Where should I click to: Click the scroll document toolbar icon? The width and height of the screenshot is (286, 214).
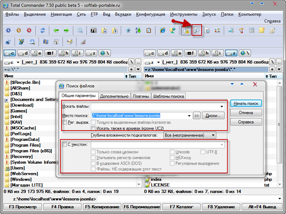pos(272,30)
